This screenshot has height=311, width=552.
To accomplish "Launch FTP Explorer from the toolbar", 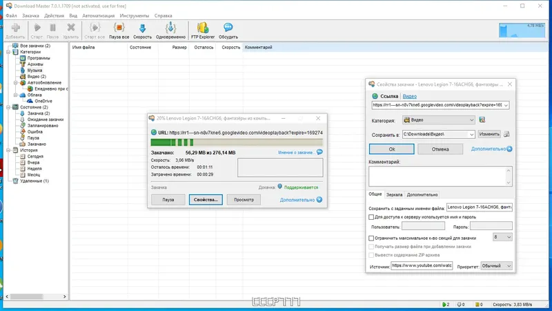I will pyautogui.click(x=203, y=30).
